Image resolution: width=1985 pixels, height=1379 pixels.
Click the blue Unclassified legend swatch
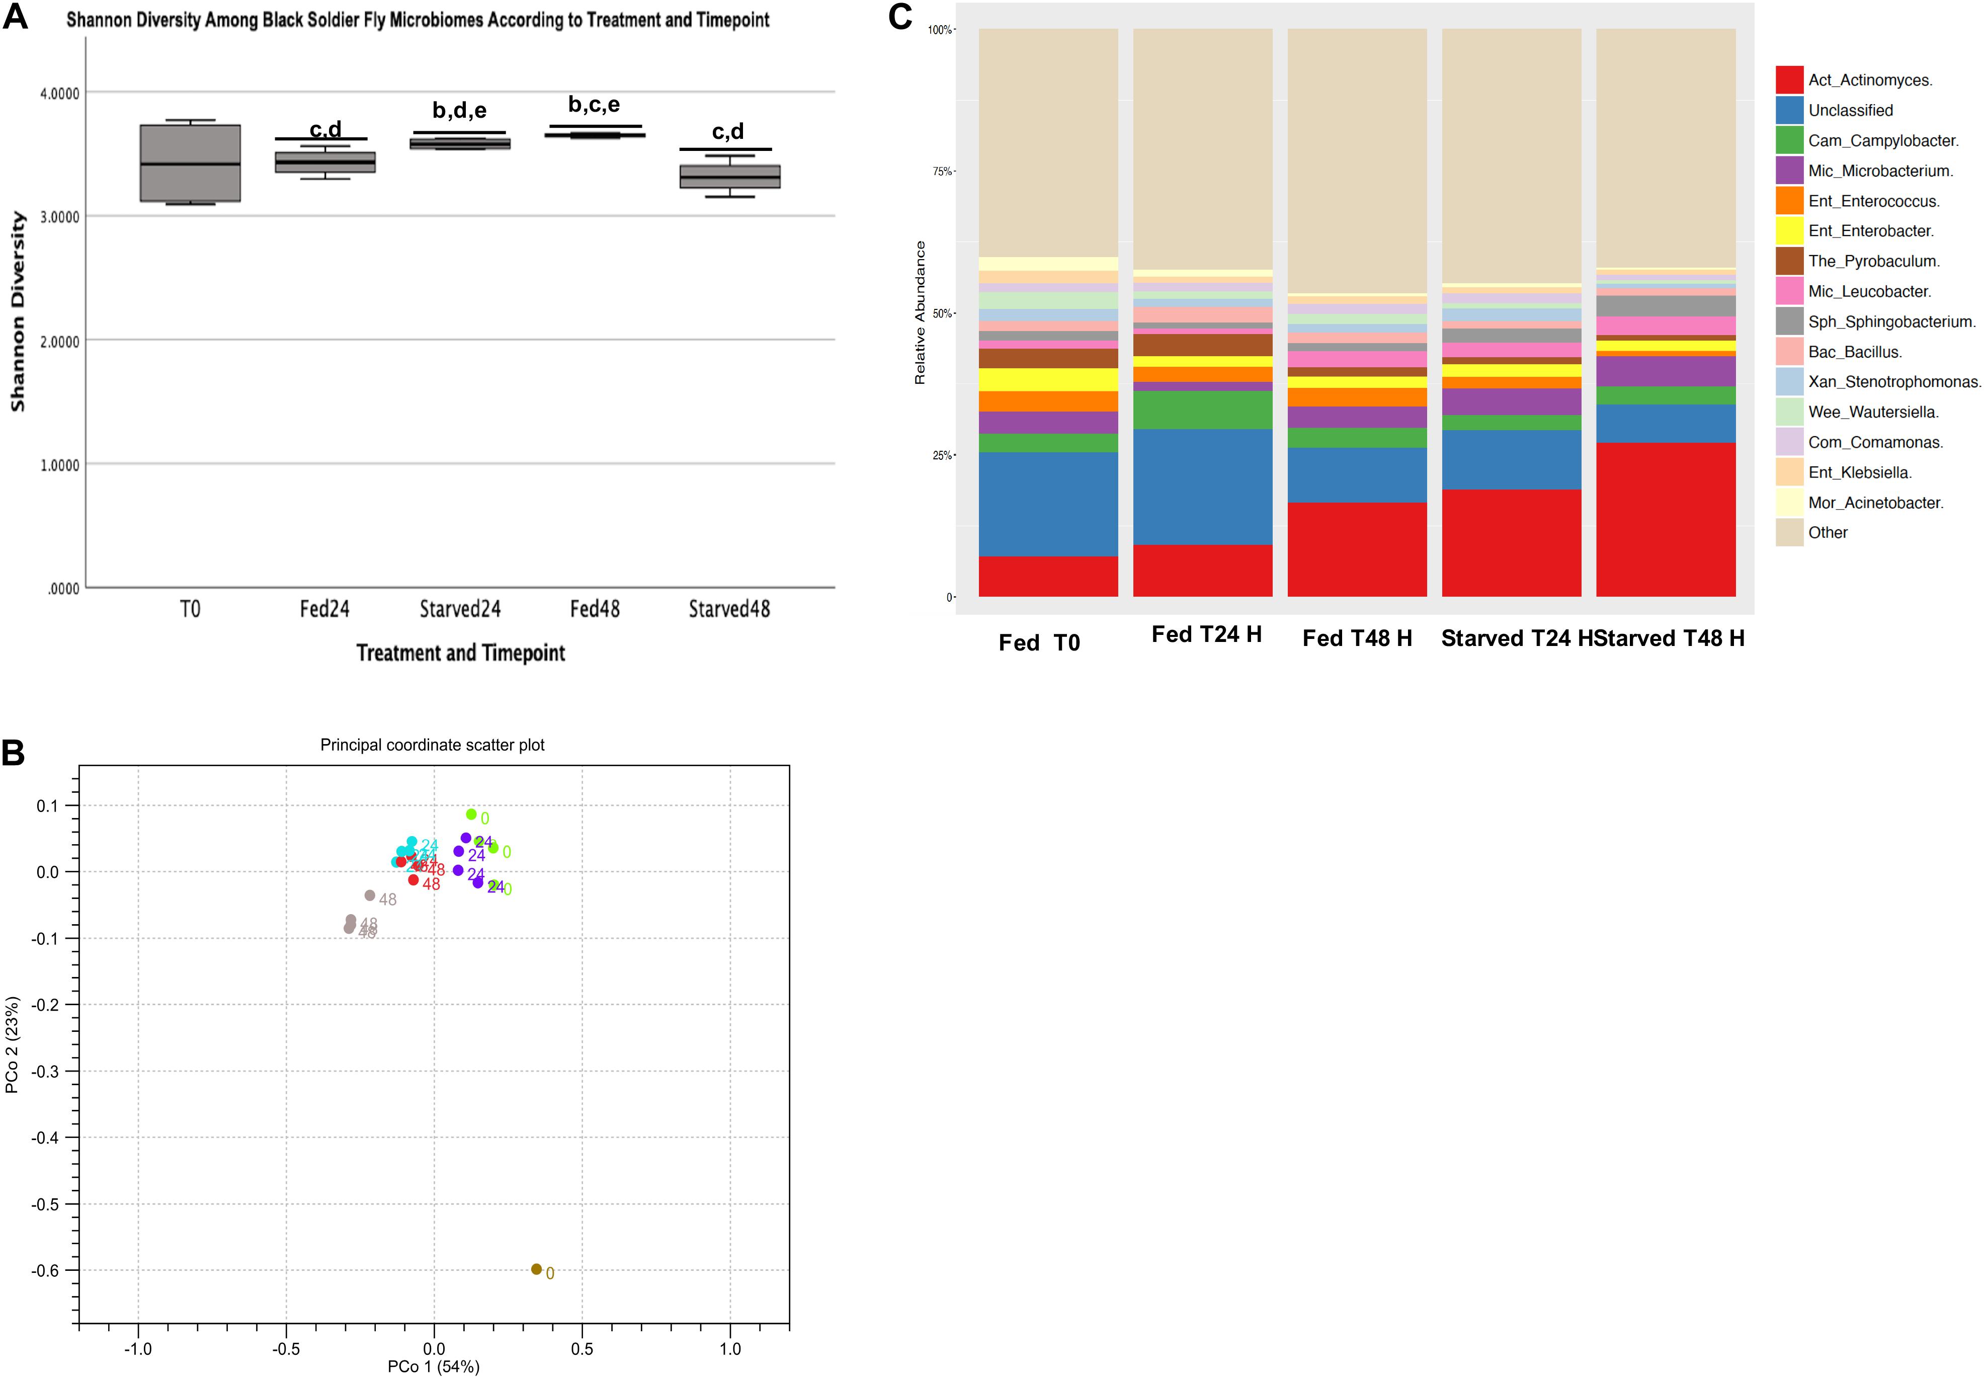coord(1789,110)
